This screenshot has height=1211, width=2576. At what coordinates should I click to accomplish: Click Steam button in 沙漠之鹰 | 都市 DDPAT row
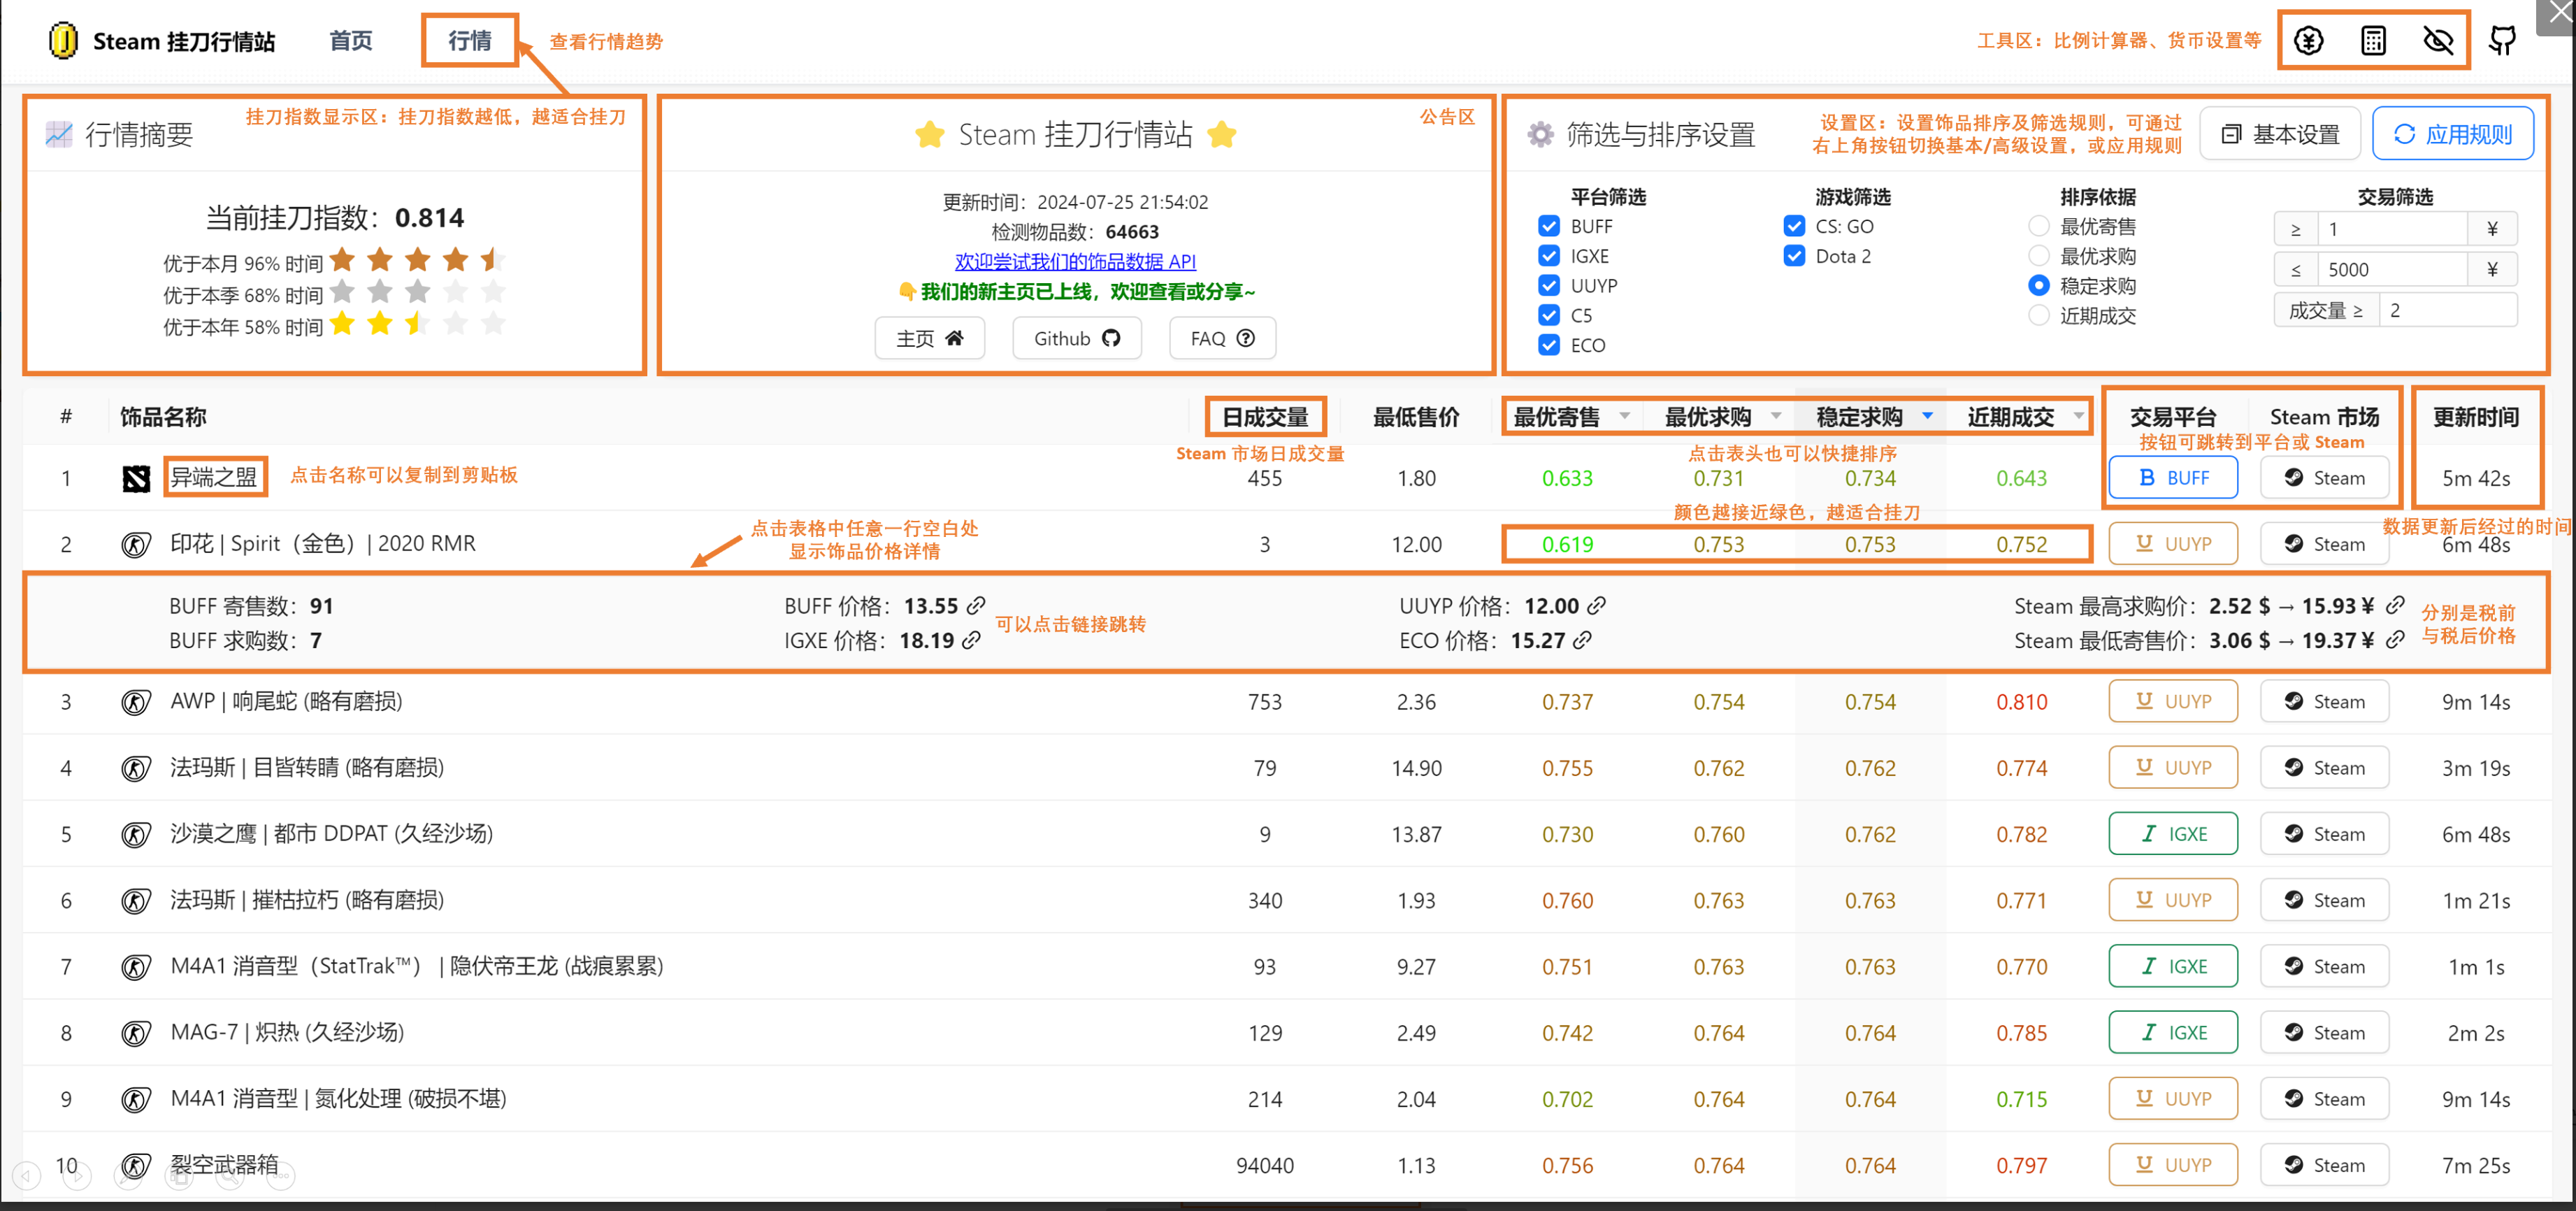coord(2324,833)
